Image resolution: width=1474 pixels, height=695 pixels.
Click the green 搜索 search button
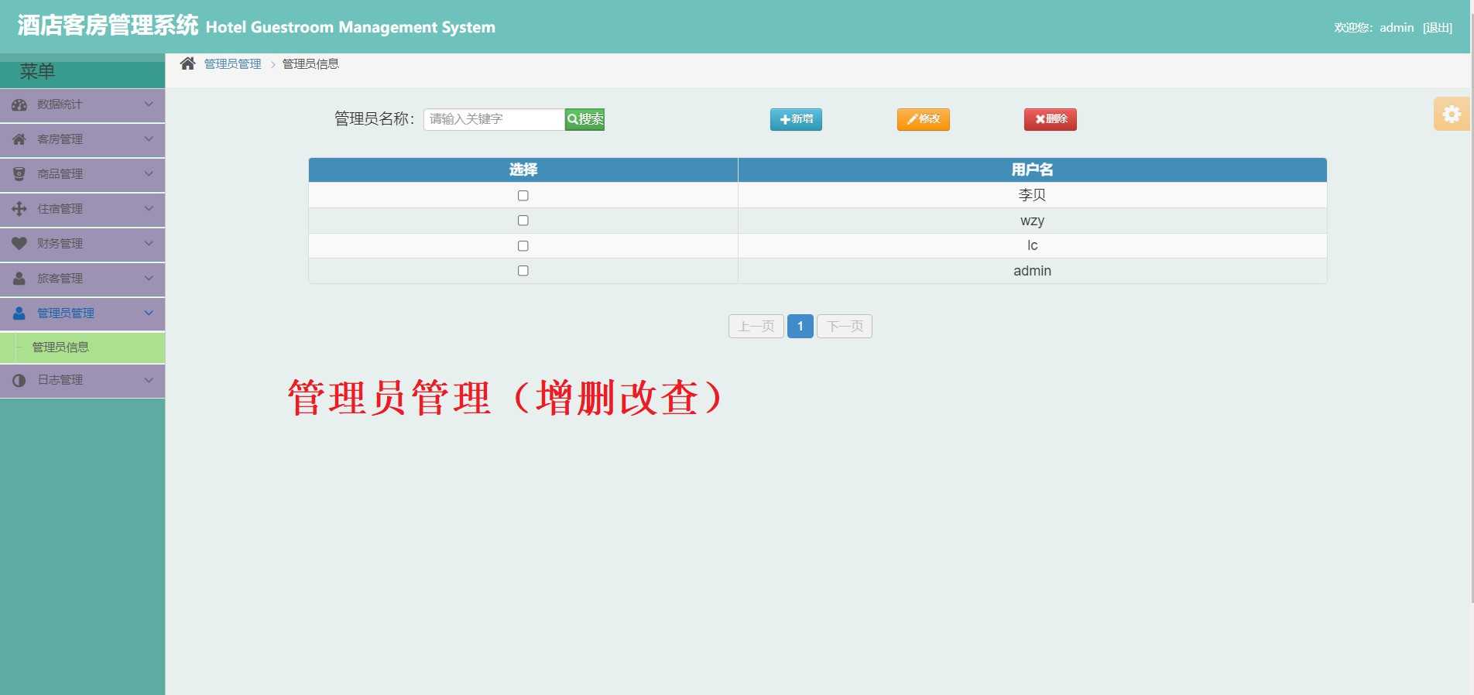(x=584, y=119)
